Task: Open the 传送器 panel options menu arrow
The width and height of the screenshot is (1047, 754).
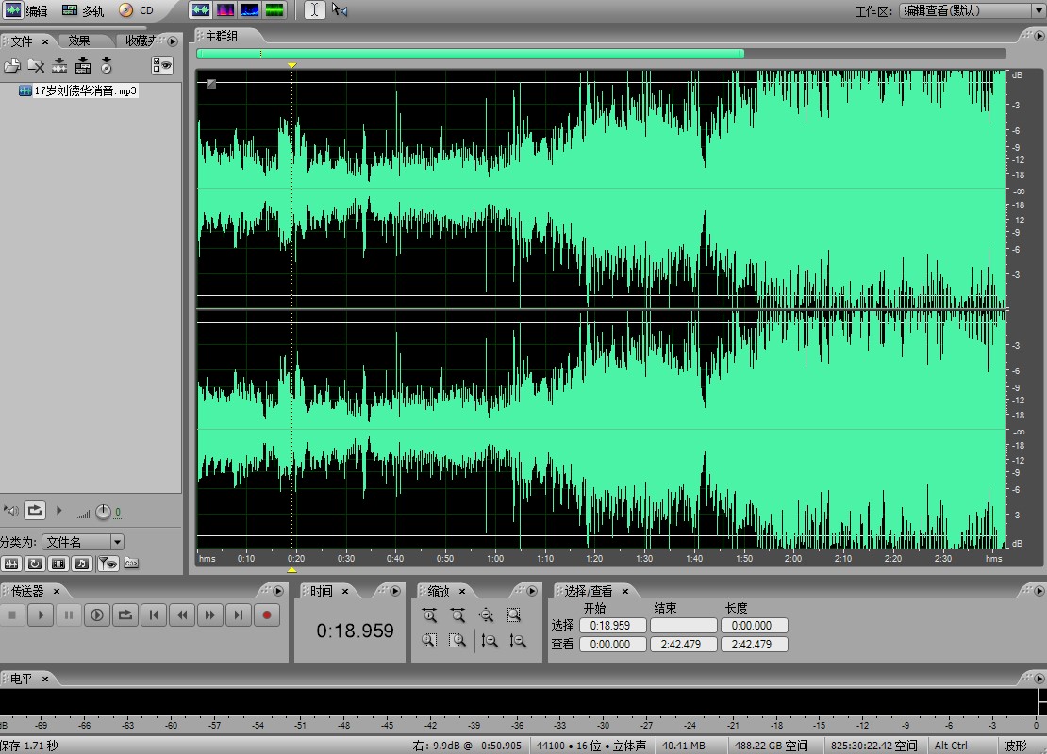Action: 278,591
